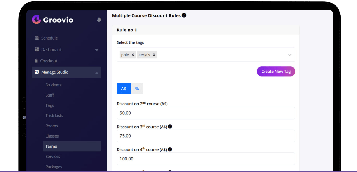This screenshot has height=172, width=357.
Task: Click the Create New Tag button
Action: [276, 71]
